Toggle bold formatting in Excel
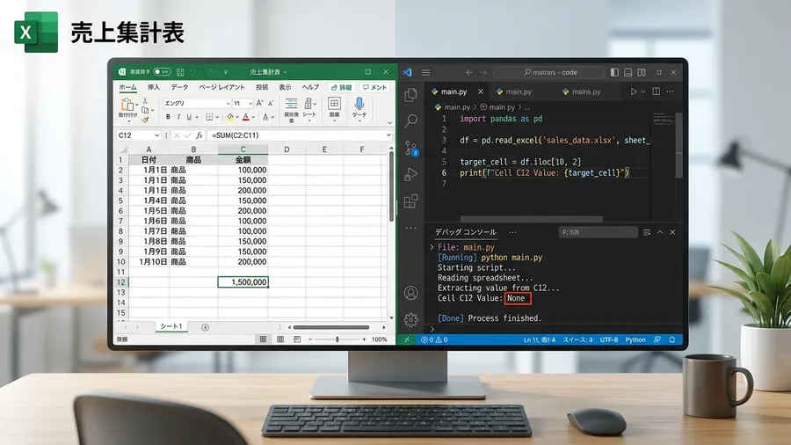791x445 pixels. pos(168,117)
